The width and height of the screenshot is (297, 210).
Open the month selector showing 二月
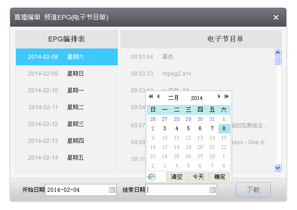pos(173,98)
